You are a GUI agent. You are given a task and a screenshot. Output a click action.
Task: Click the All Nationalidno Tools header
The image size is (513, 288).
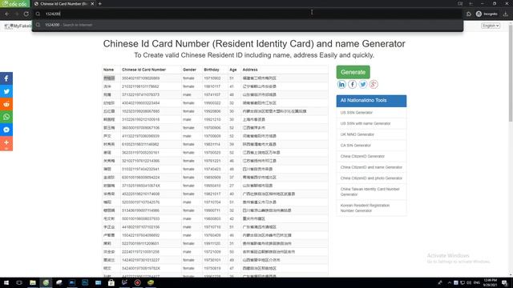tap(371, 101)
